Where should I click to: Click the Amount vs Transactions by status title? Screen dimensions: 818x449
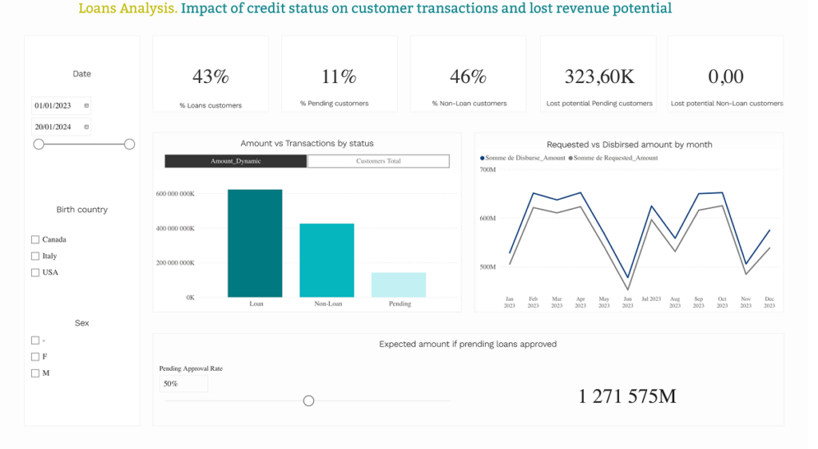[307, 144]
